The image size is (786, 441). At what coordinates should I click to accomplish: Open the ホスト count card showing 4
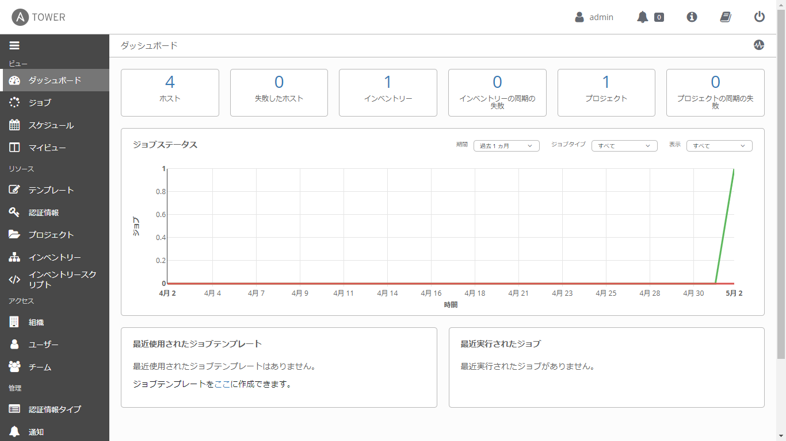(x=170, y=92)
